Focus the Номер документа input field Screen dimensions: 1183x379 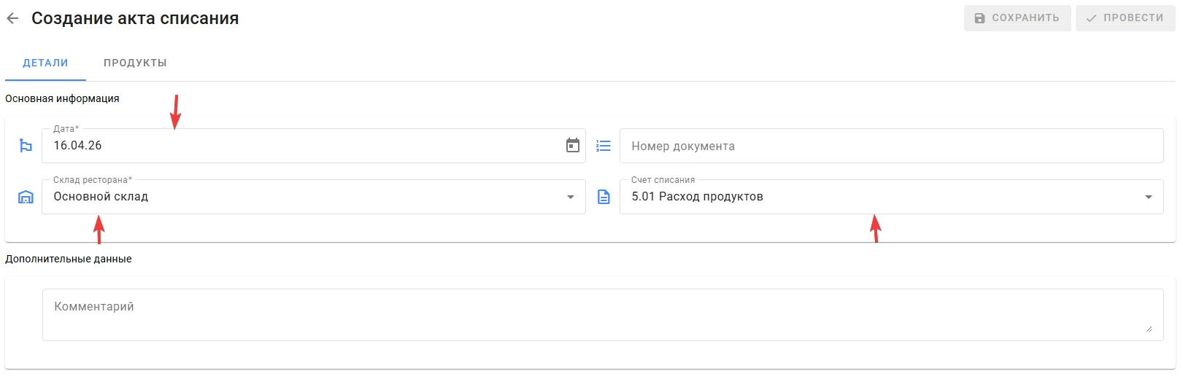tap(892, 146)
